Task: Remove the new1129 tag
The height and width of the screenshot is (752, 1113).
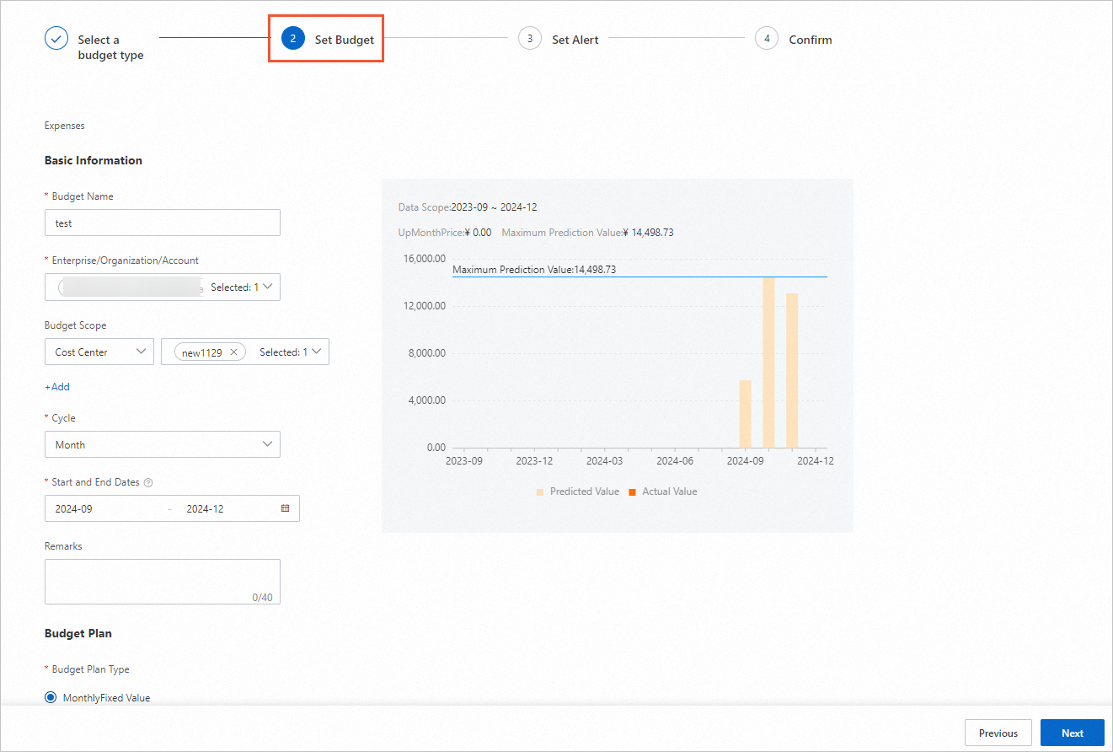Action: 234,352
